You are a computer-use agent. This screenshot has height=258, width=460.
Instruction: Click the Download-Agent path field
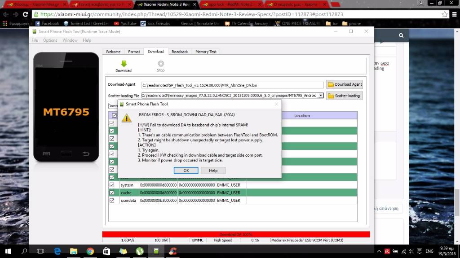[232, 85]
